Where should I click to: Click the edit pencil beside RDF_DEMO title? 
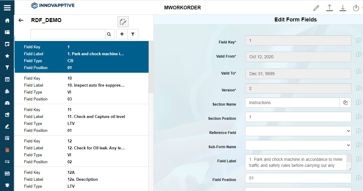tap(123, 21)
